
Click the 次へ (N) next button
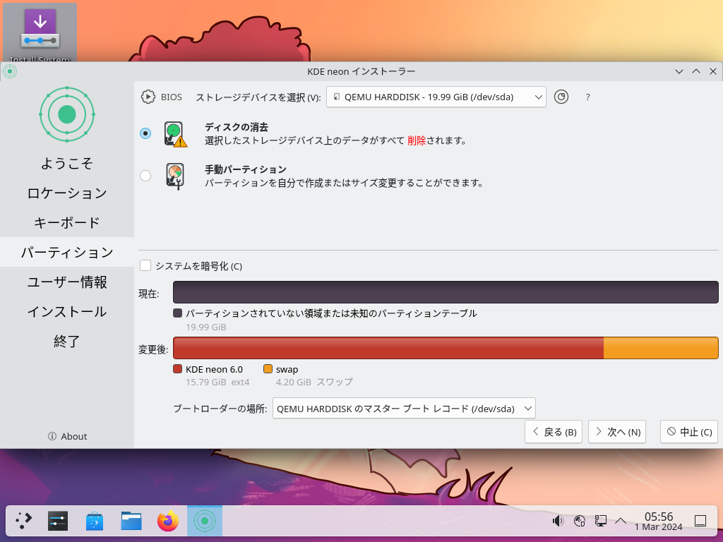pos(617,432)
